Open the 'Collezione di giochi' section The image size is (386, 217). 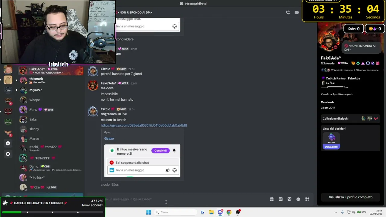pos(350,118)
